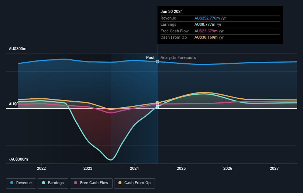This screenshot has height=193, width=303.
Task: Click the 2026 x-axis label
Action: 228,168
